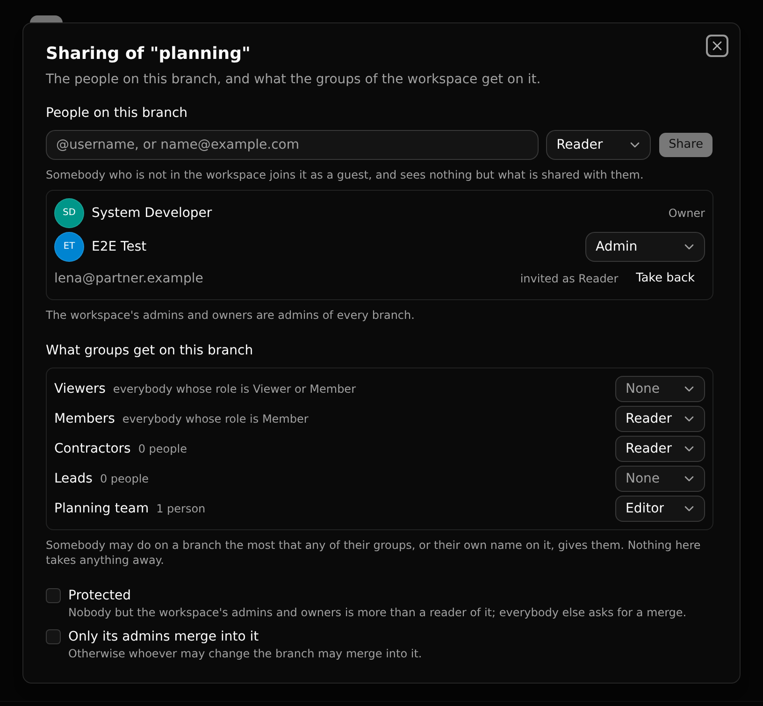Focus the username or email input field
763x706 pixels.
(x=292, y=144)
